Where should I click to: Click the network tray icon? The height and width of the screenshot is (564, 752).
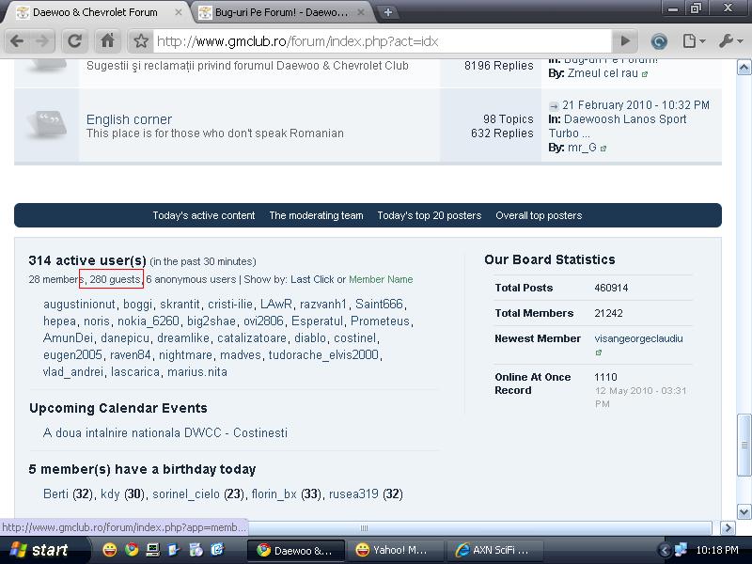[x=681, y=550]
